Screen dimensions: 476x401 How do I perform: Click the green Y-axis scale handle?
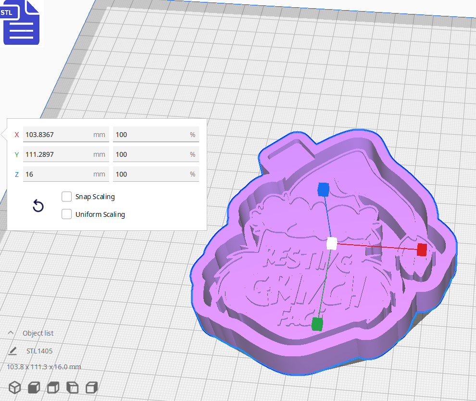point(318,324)
